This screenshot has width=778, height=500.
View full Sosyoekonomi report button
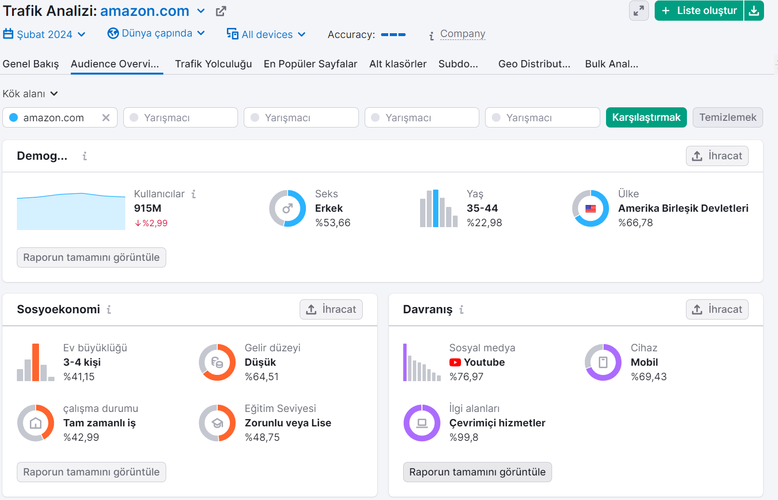(x=92, y=472)
